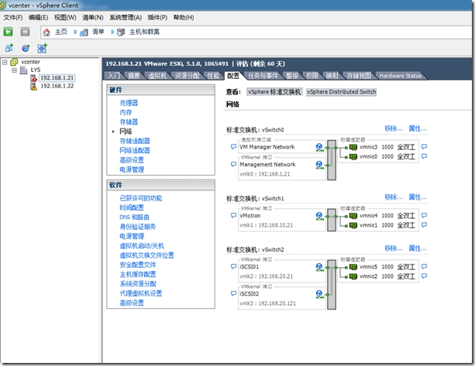Click speech bubble beside iSCSI01 port
This screenshot has width=475, height=366.
point(233,266)
